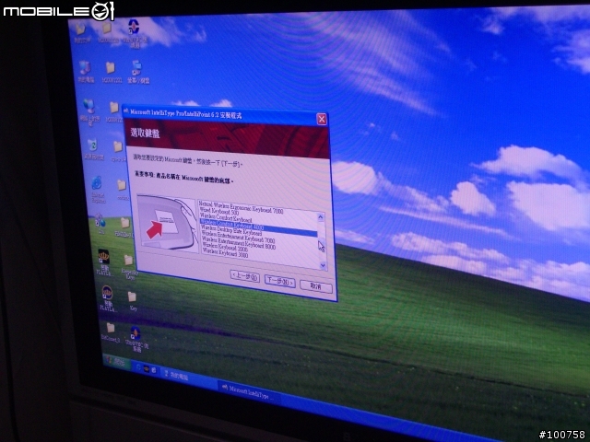The image size is (590, 442).
Task: Open the blue UltraVNC shortcut at bottom
Action: pyautogui.click(x=136, y=339)
